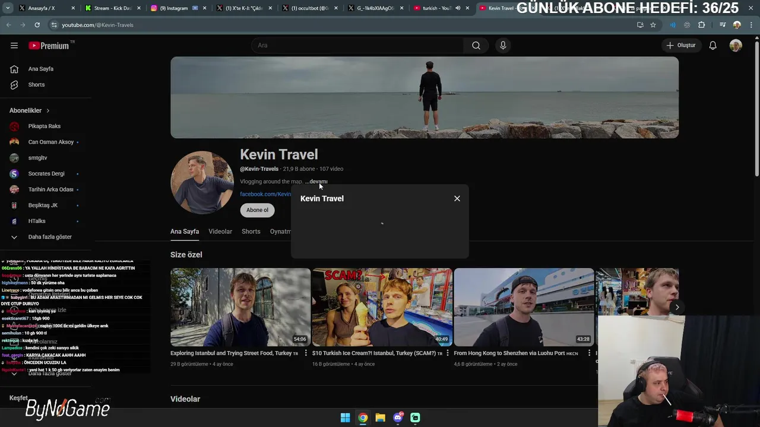Open HTalks subscription
Image resolution: width=760 pixels, height=427 pixels.
point(37,221)
